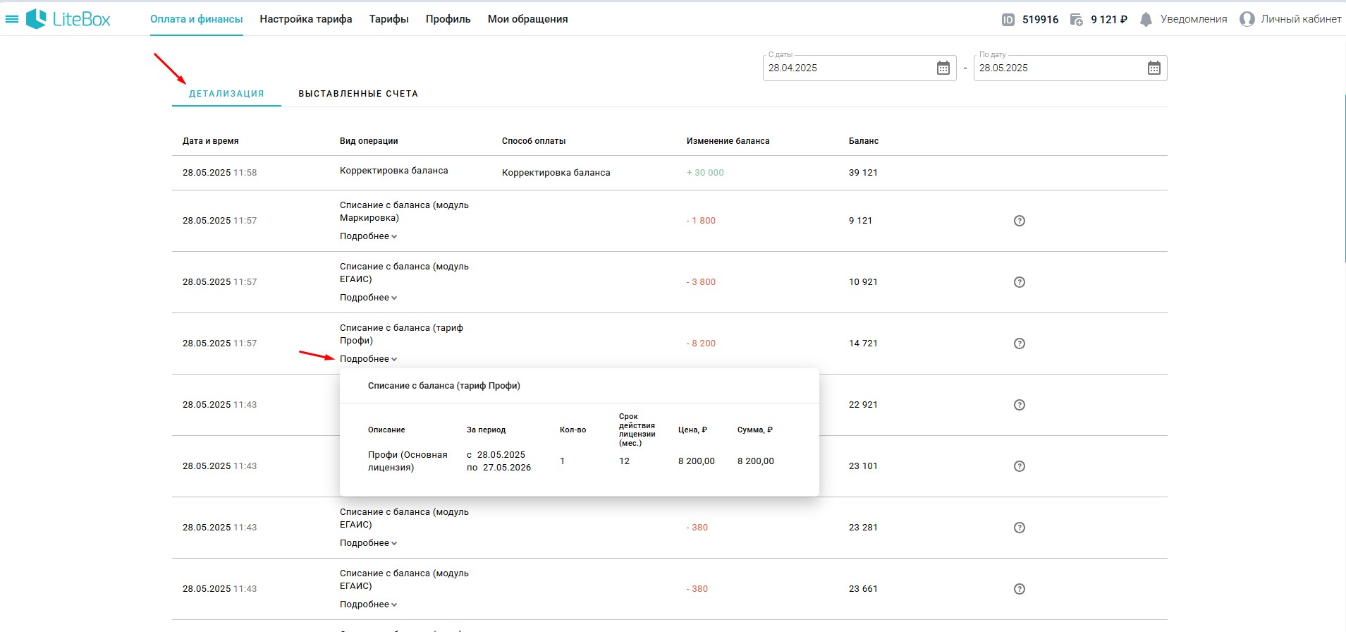
Task: Open Мои обращения menu section
Action: pos(528,19)
